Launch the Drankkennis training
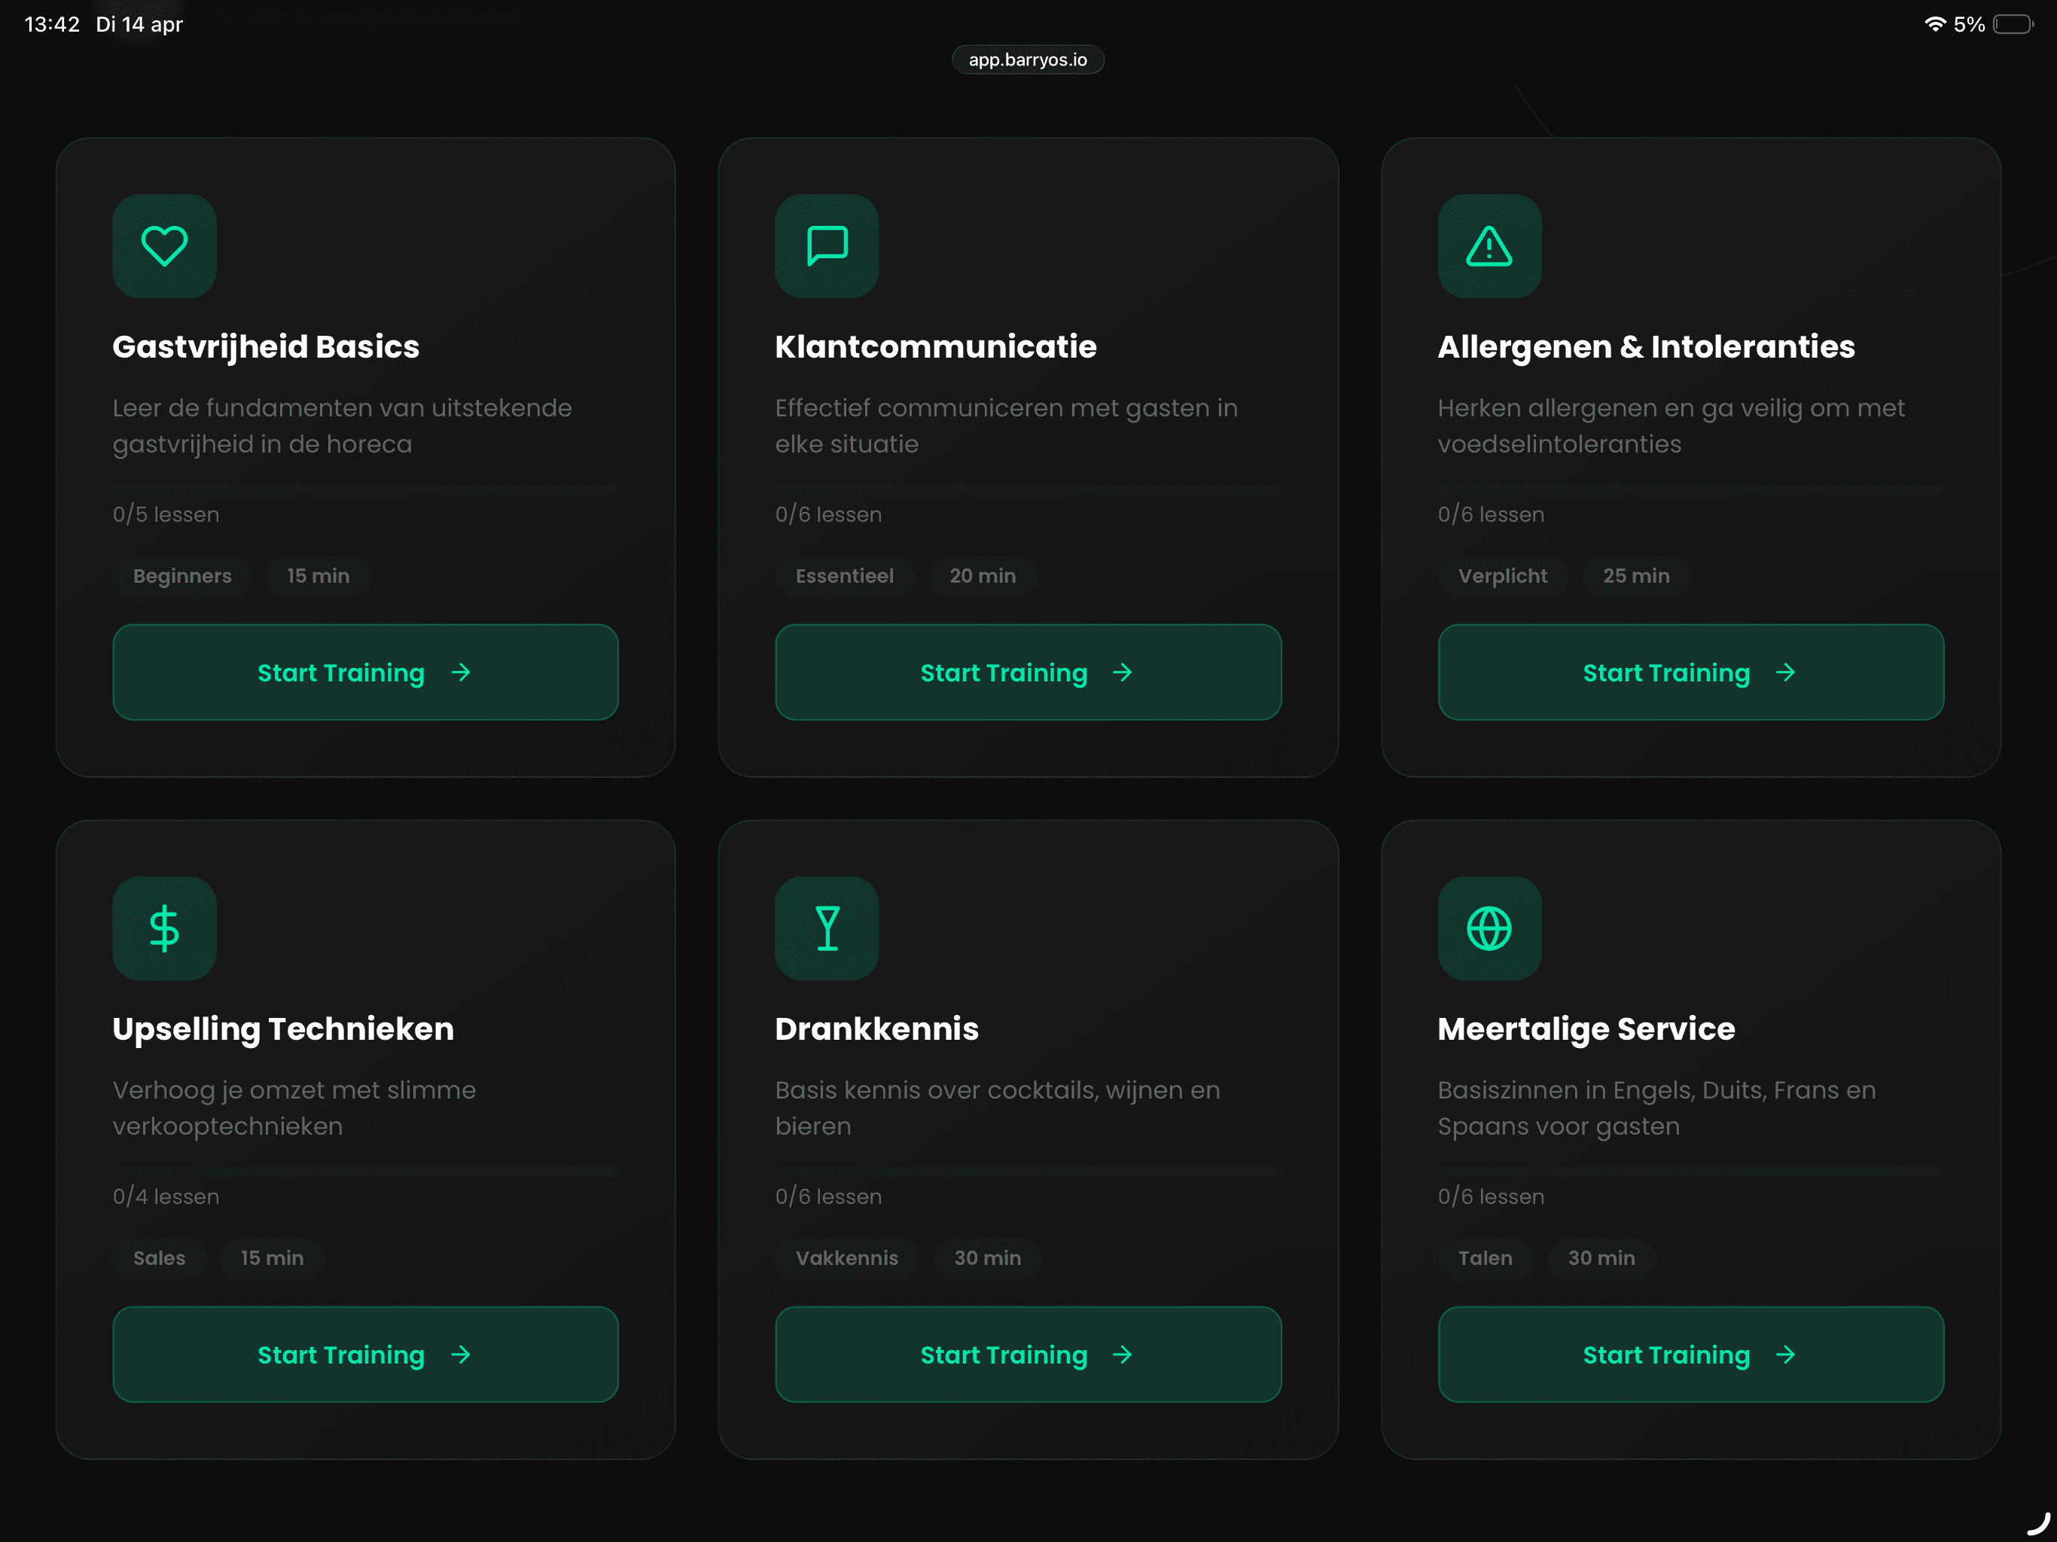2057x1542 pixels. (x=1028, y=1354)
